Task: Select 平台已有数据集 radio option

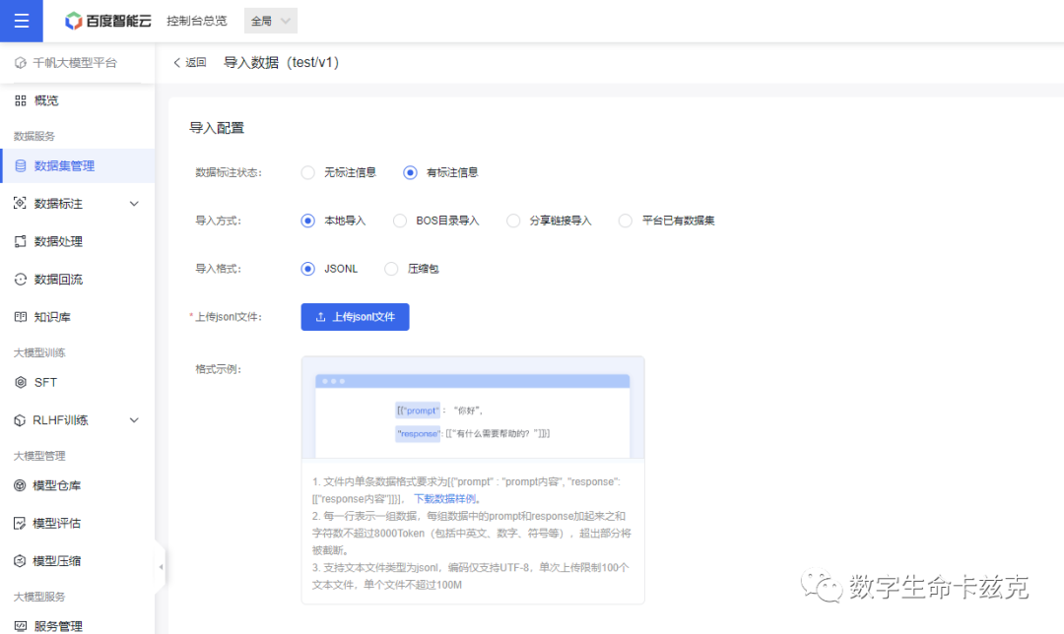Action: pyautogui.click(x=626, y=222)
